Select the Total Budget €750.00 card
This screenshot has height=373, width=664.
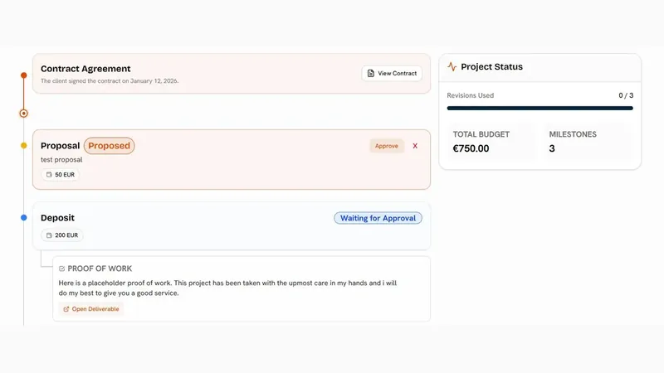pyautogui.click(x=491, y=142)
